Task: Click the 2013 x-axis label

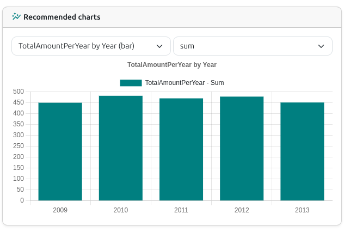Action: coord(302,210)
